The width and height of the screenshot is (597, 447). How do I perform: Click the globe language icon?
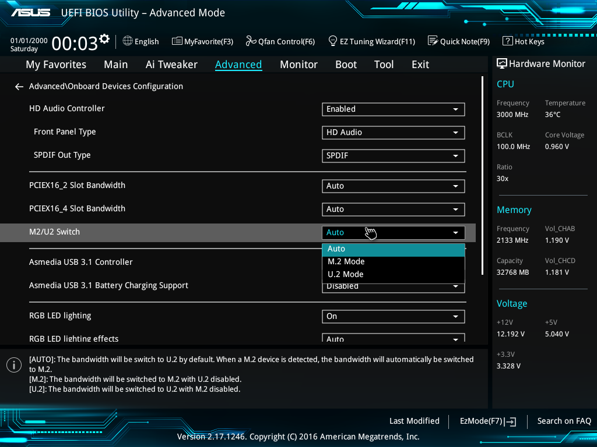pos(128,41)
